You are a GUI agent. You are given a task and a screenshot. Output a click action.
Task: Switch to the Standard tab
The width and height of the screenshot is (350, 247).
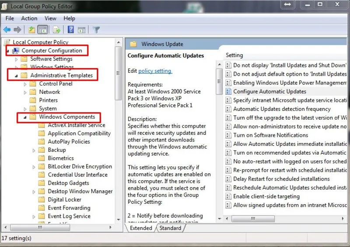[170, 228]
